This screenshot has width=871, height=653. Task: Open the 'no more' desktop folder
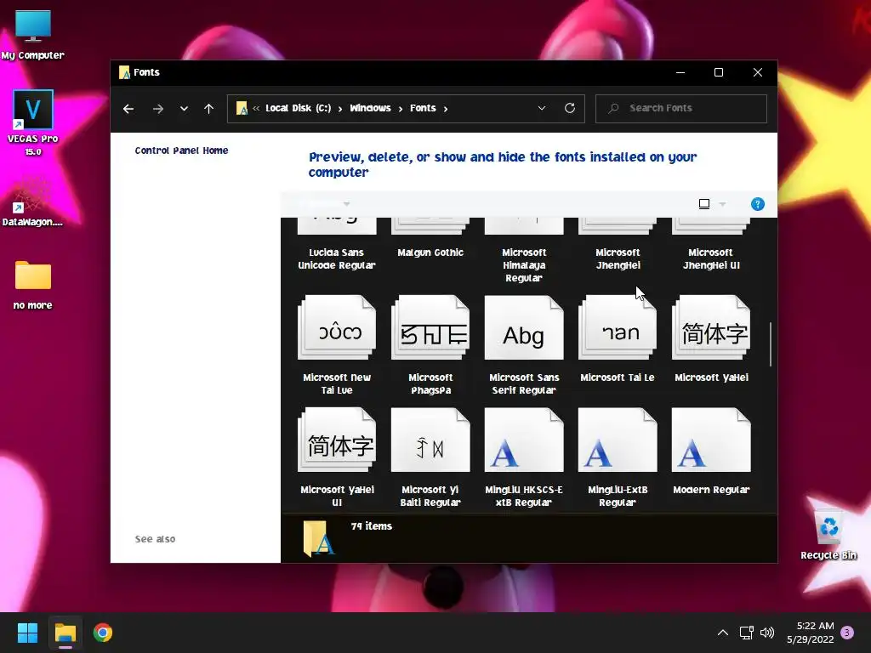[33, 285]
